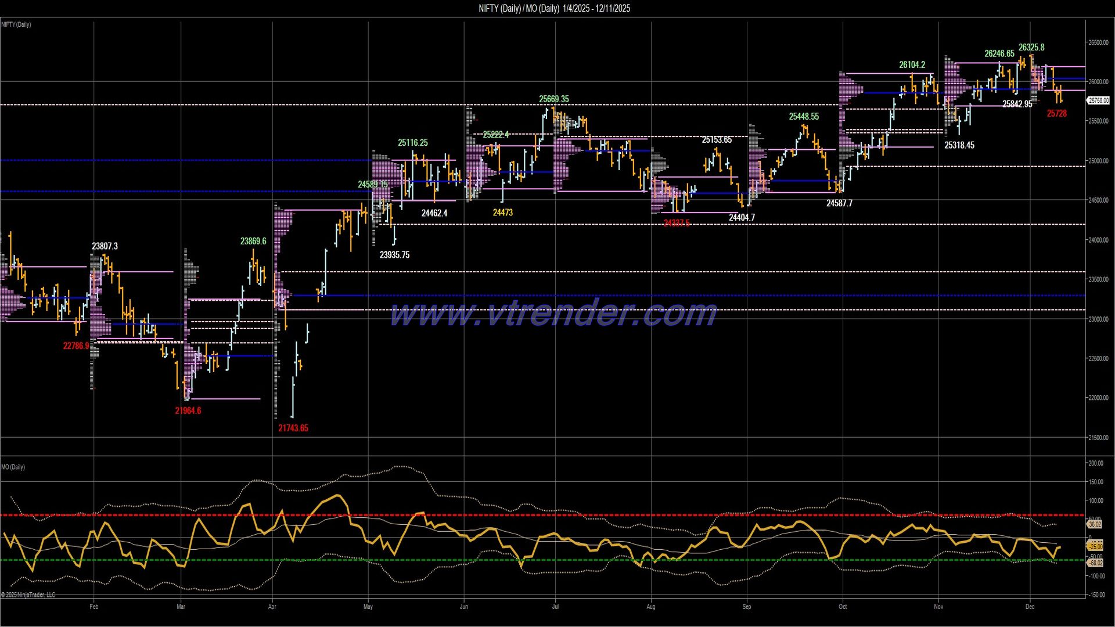This screenshot has height=627, width=1115.
Task: Expand the NIFTY (Daily) panel label
Action: pyautogui.click(x=15, y=24)
